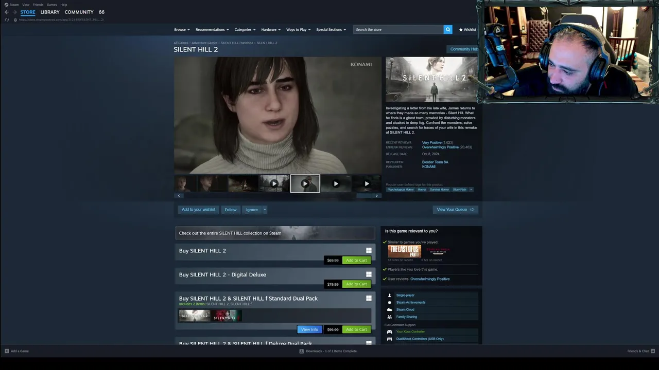Click the Ignore button
This screenshot has width=659, height=370.
point(252,210)
